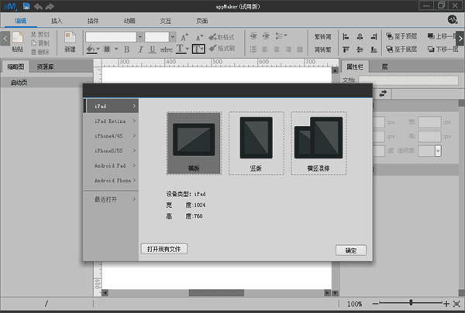Toggle italic text formatting
The width and height of the screenshot is (465, 313).
pyautogui.click(x=139, y=49)
